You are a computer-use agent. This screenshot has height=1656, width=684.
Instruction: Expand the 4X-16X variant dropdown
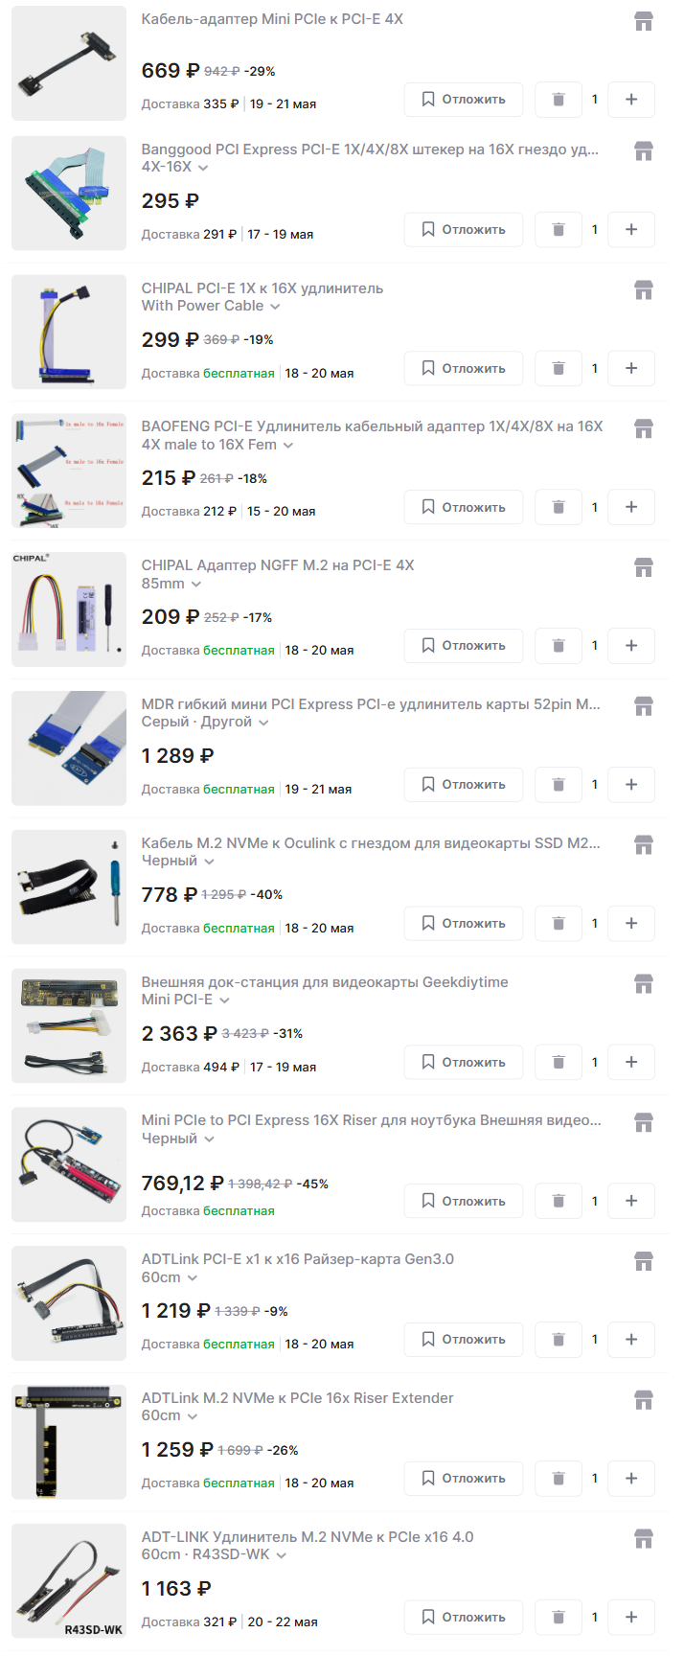pos(175,167)
